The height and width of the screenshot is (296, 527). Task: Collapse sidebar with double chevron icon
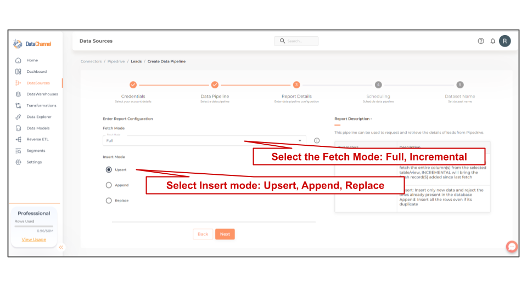61,247
